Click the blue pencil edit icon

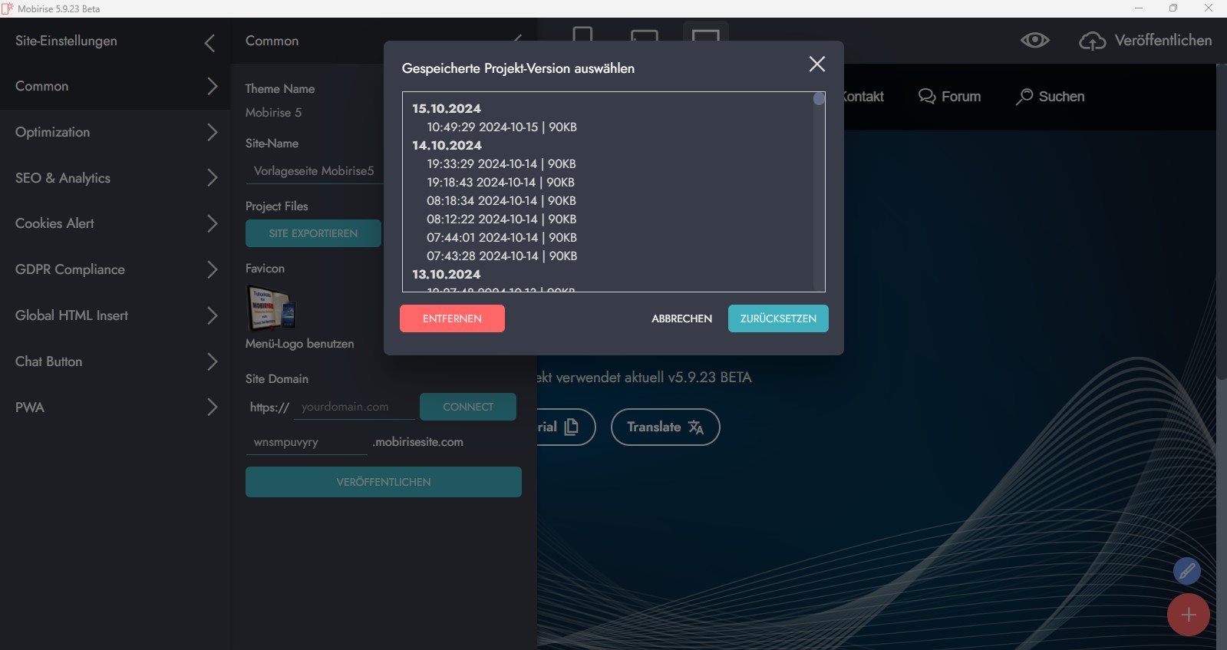point(1186,571)
